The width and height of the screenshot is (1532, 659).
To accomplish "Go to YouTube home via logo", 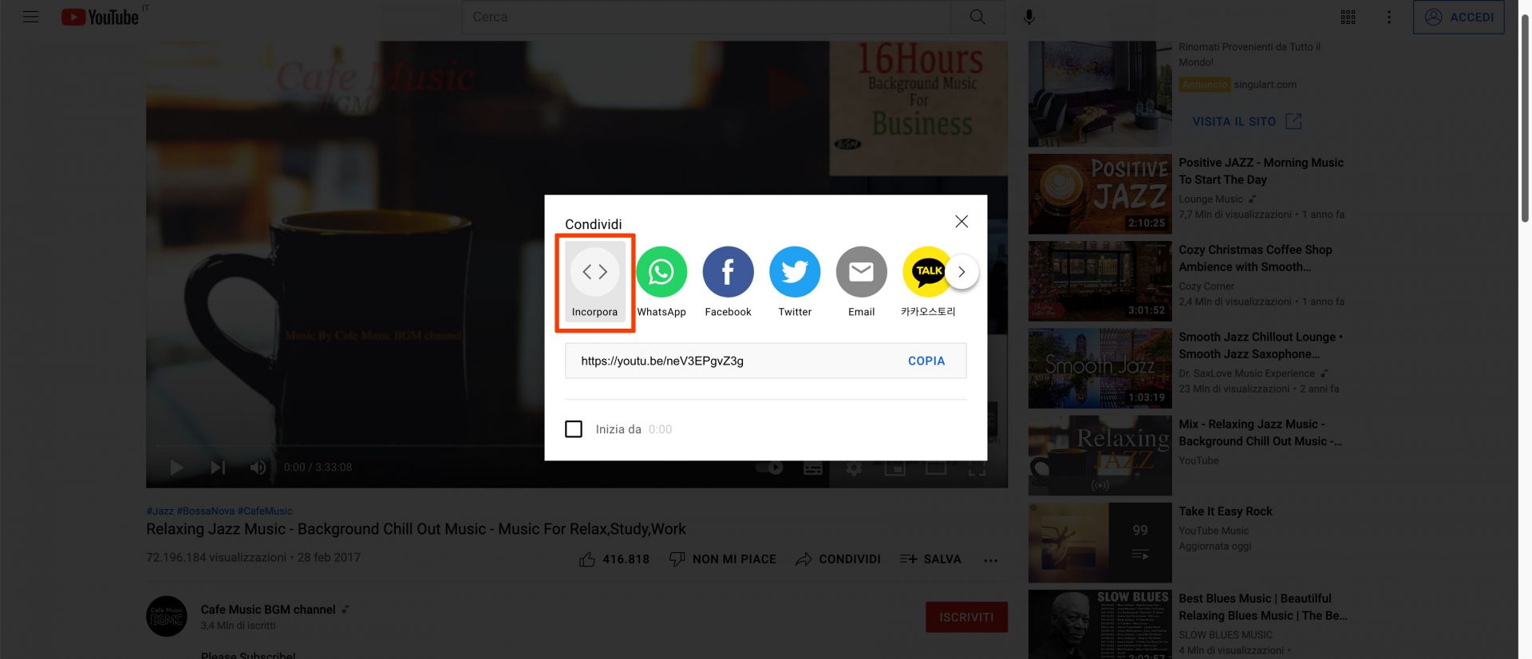I will click(x=101, y=17).
